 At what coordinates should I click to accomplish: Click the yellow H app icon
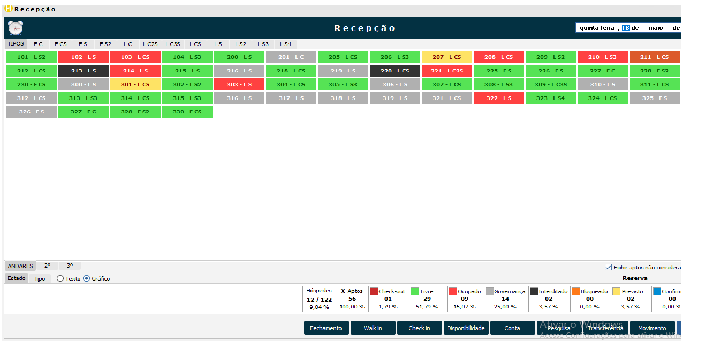pos(8,9)
